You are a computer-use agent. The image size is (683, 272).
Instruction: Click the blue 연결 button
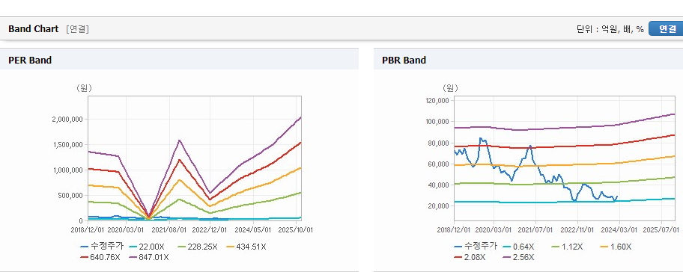click(x=666, y=29)
